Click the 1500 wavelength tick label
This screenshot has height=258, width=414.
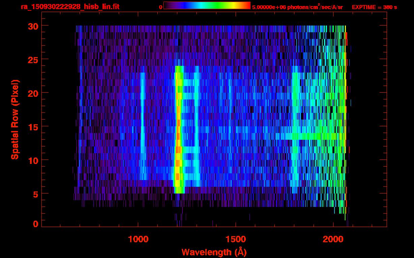tap(236, 239)
